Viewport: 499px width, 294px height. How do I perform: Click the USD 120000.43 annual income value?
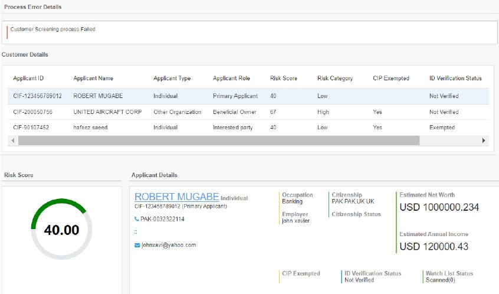(434, 247)
